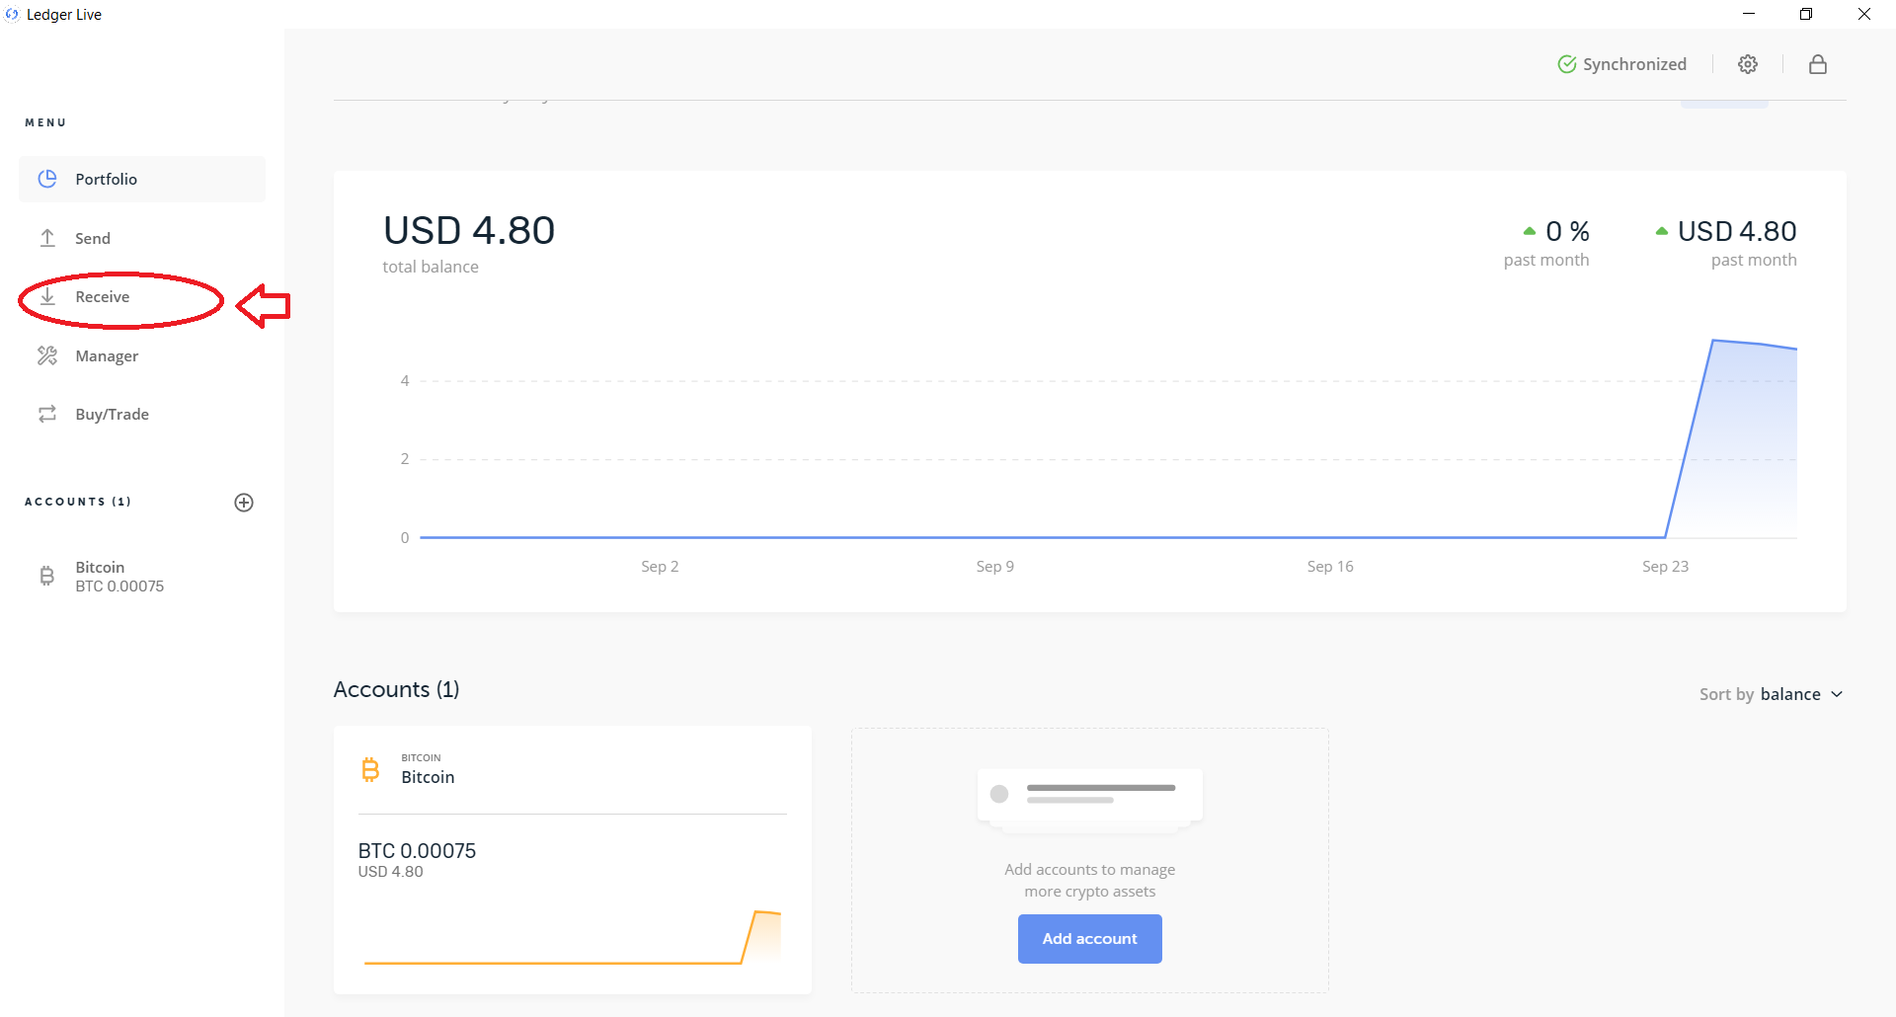Open the Manager menu item

142,355
